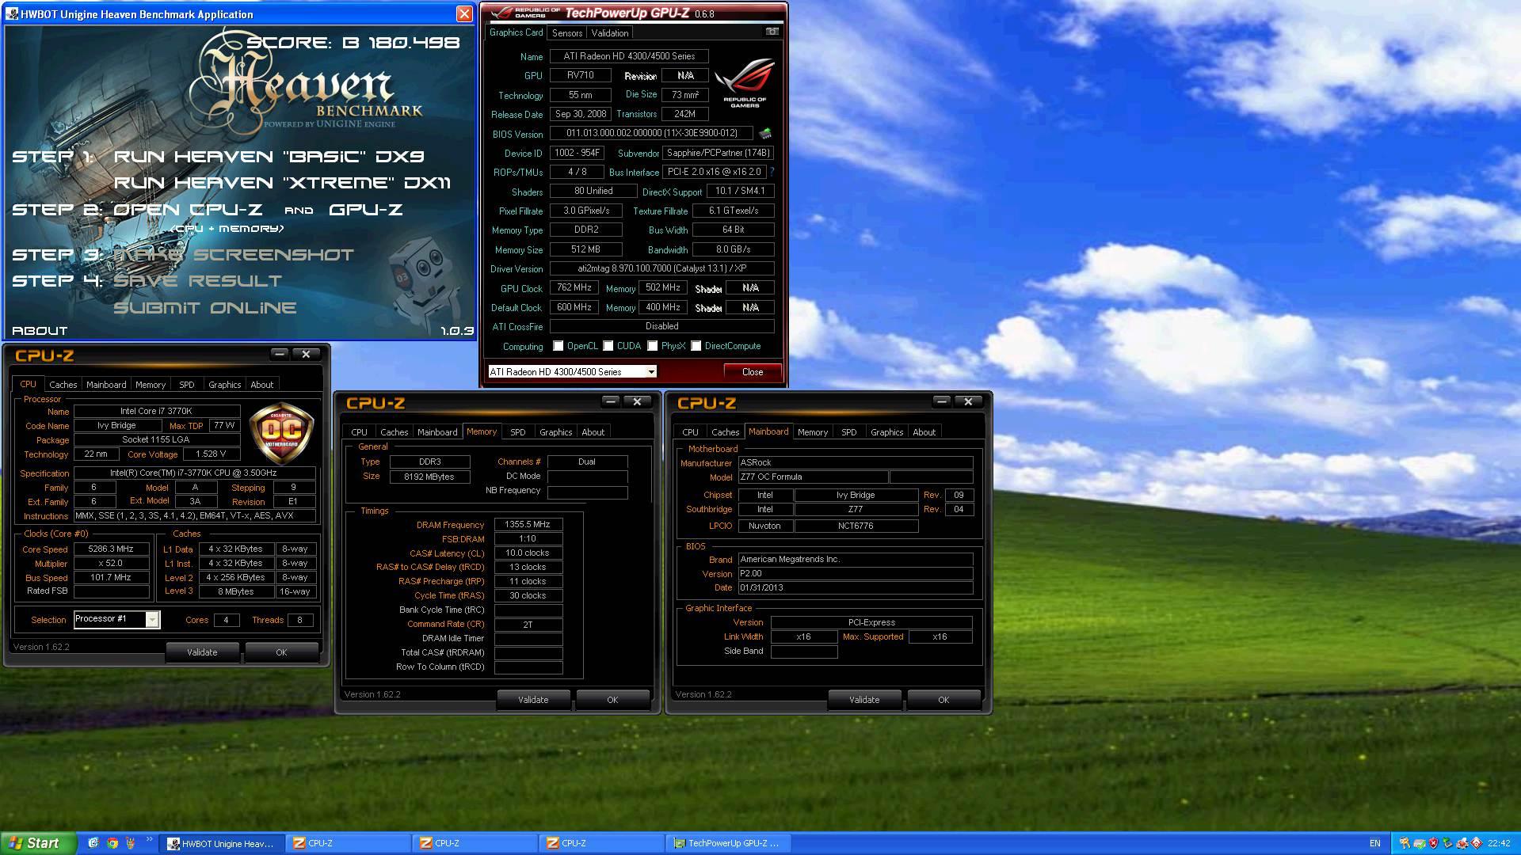Click the tray icon with green checkmark
Image resolution: width=1521 pixels, height=855 pixels.
point(1420,844)
